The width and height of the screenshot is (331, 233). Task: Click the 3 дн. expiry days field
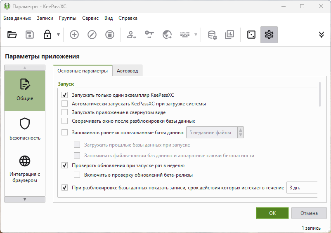click(301, 188)
